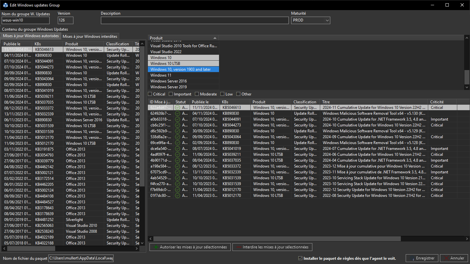Click the green plus icon to authorize updates
470x264 pixels.
tap(156, 247)
